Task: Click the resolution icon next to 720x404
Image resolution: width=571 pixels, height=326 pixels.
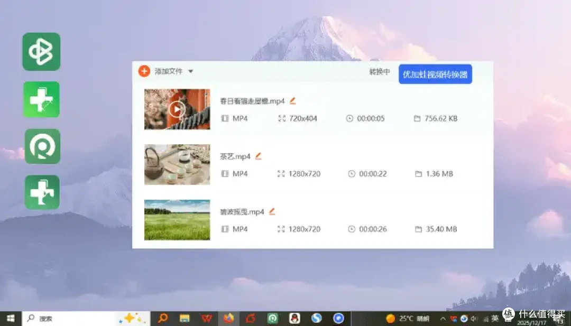Action: pyautogui.click(x=281, y=118)
